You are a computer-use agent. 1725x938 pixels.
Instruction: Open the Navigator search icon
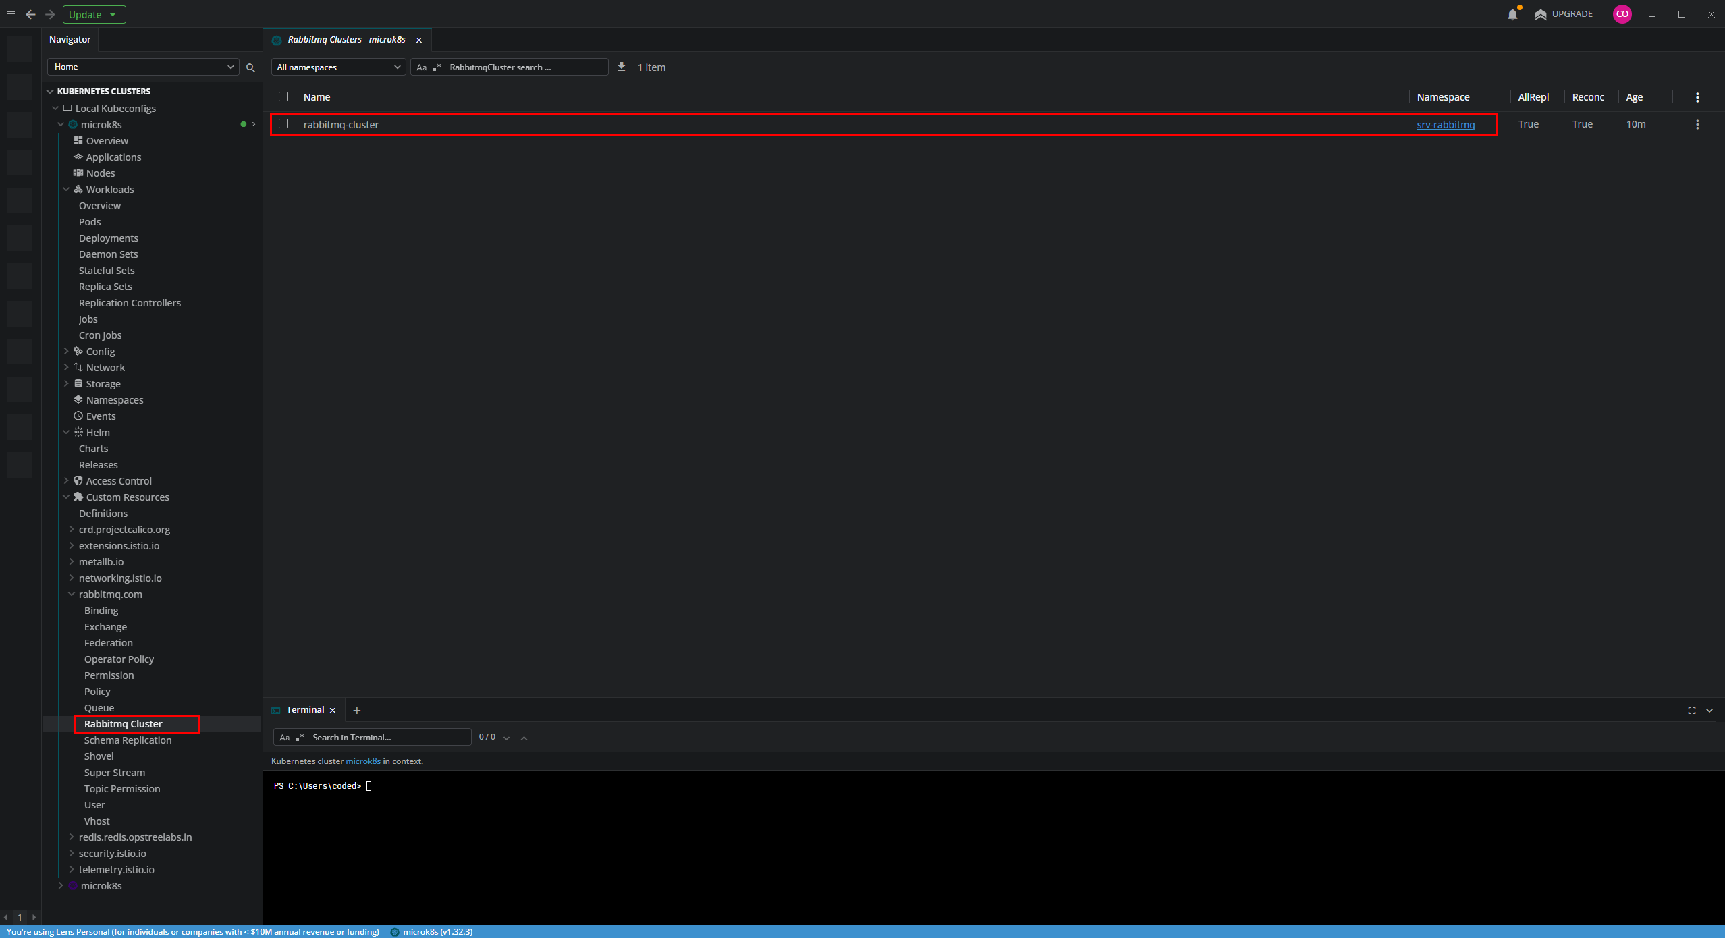[251, 67]
